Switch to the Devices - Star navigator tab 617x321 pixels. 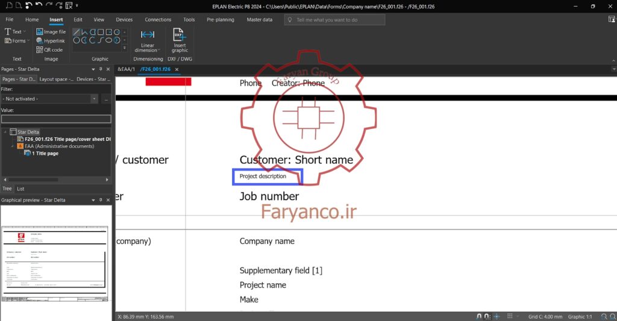[x=93, y=79]
